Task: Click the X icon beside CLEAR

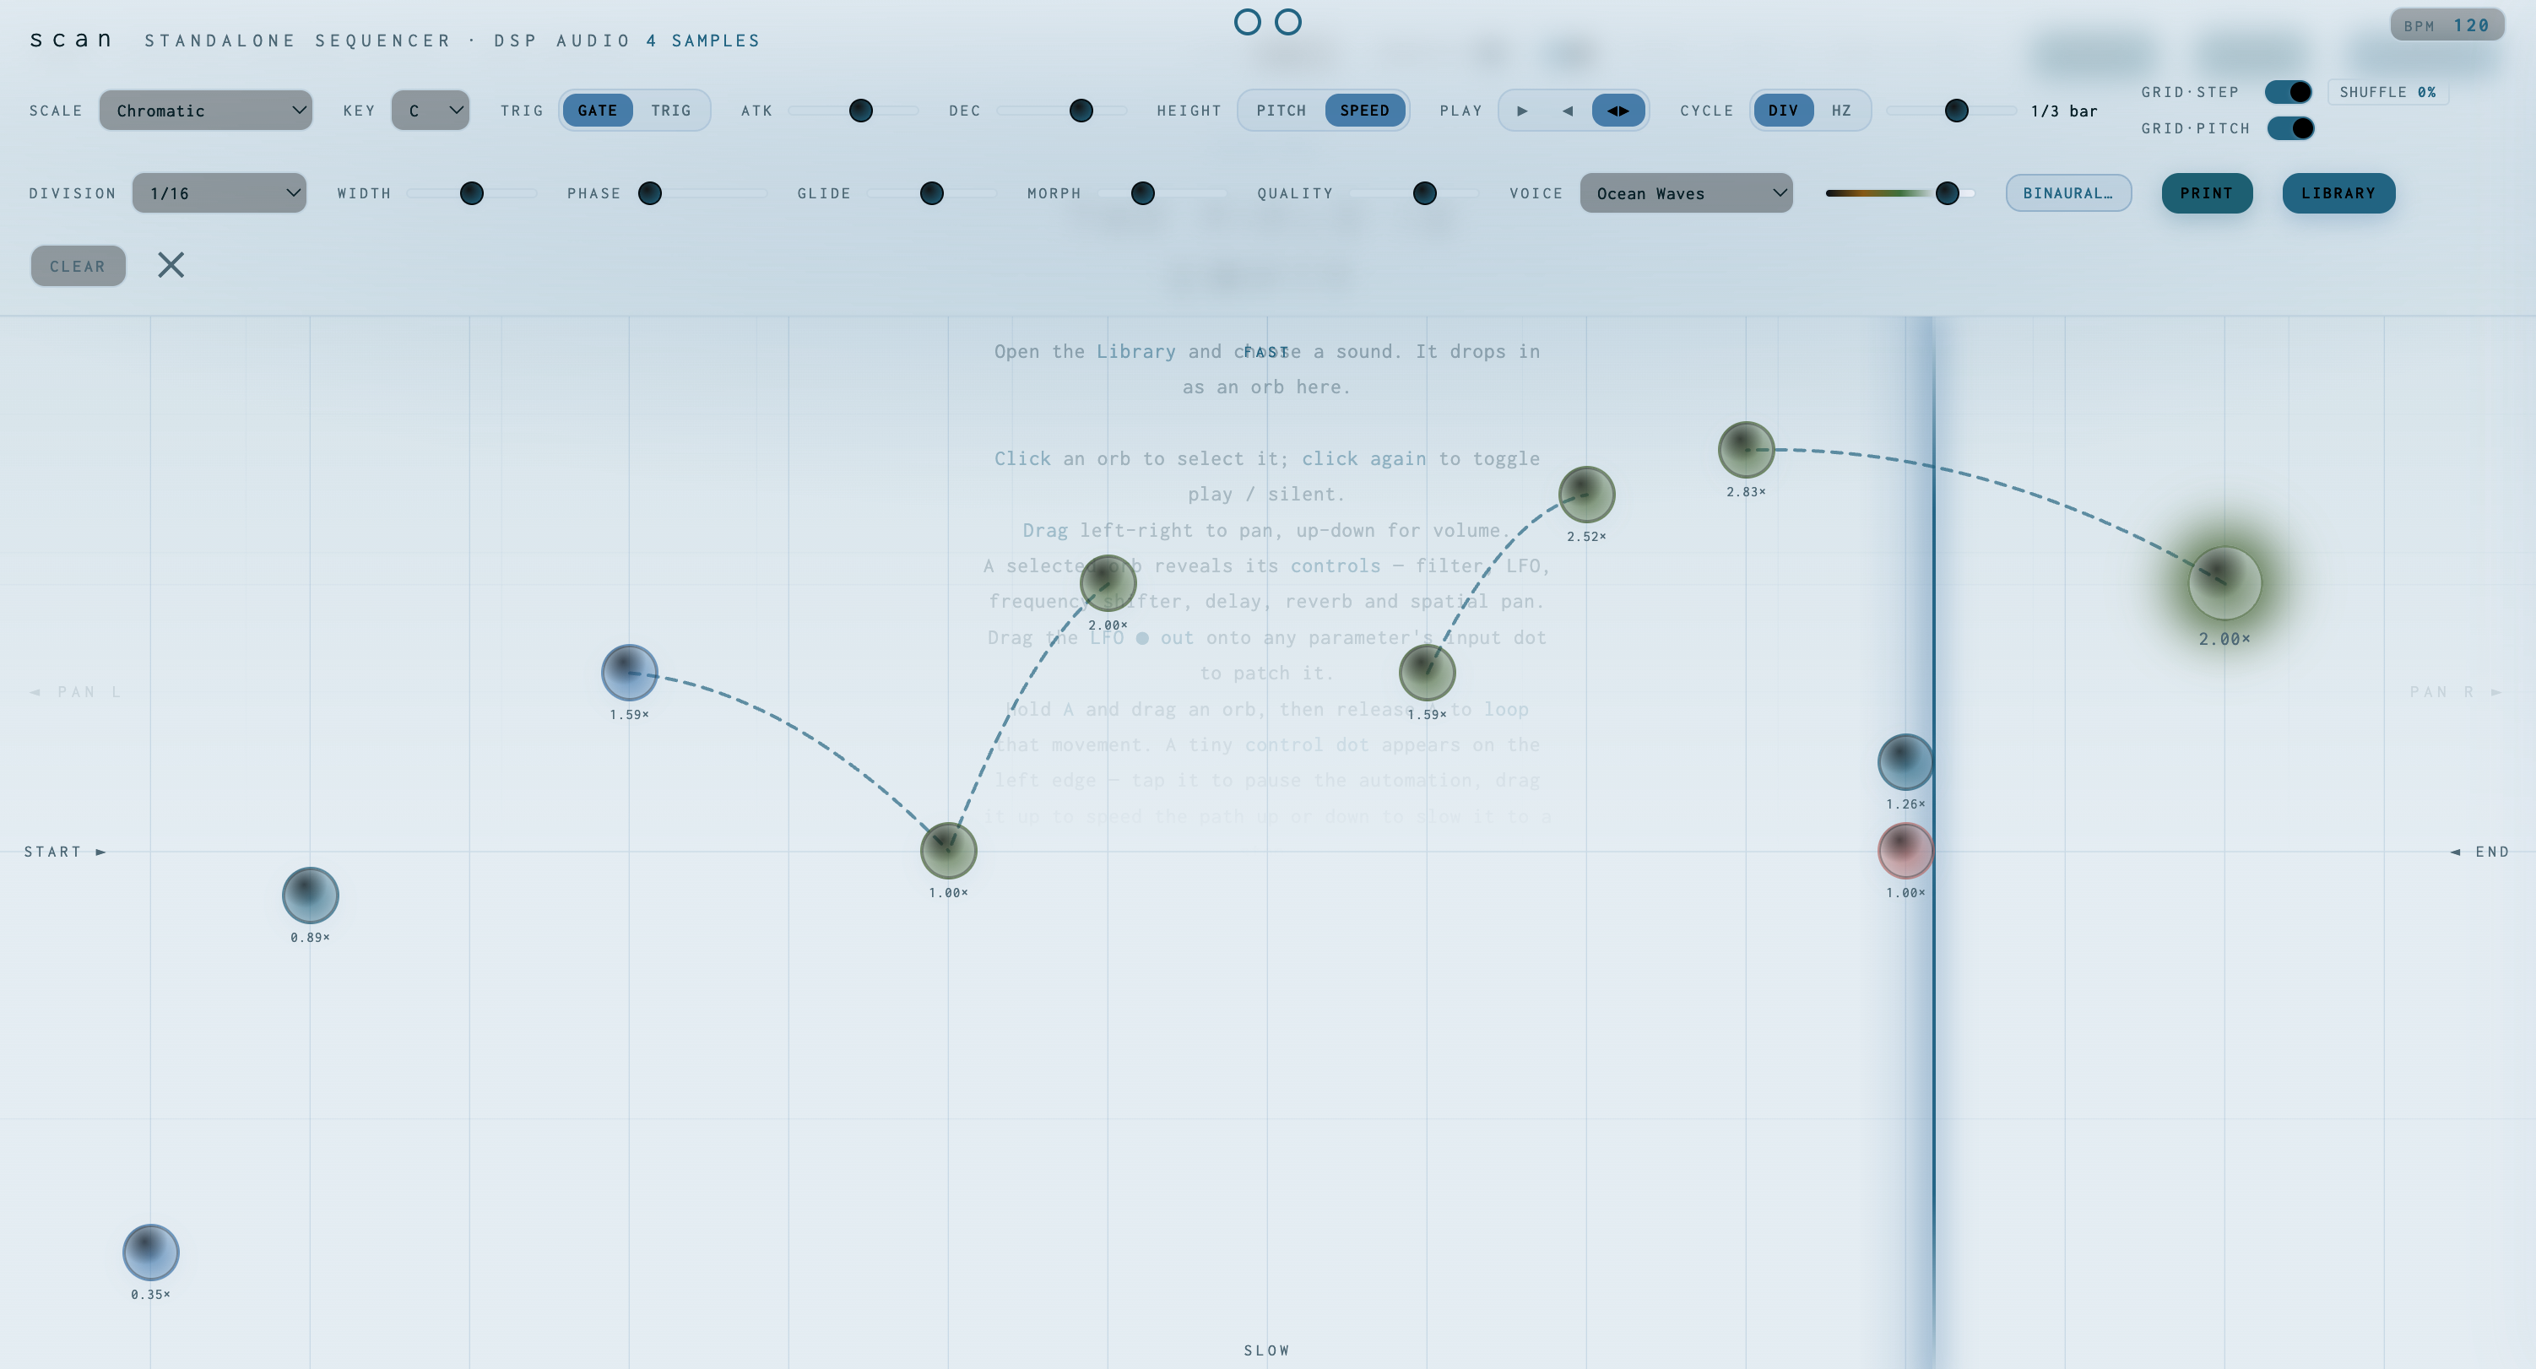Action: pyautogui.click(x=171, y=265)
